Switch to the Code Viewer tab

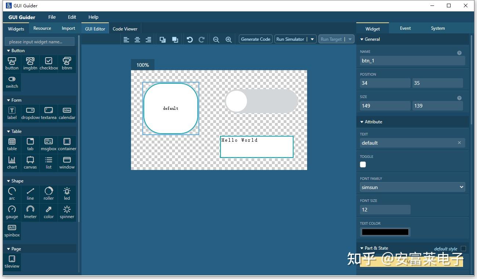pyautogui.click(x=125, y=28)
